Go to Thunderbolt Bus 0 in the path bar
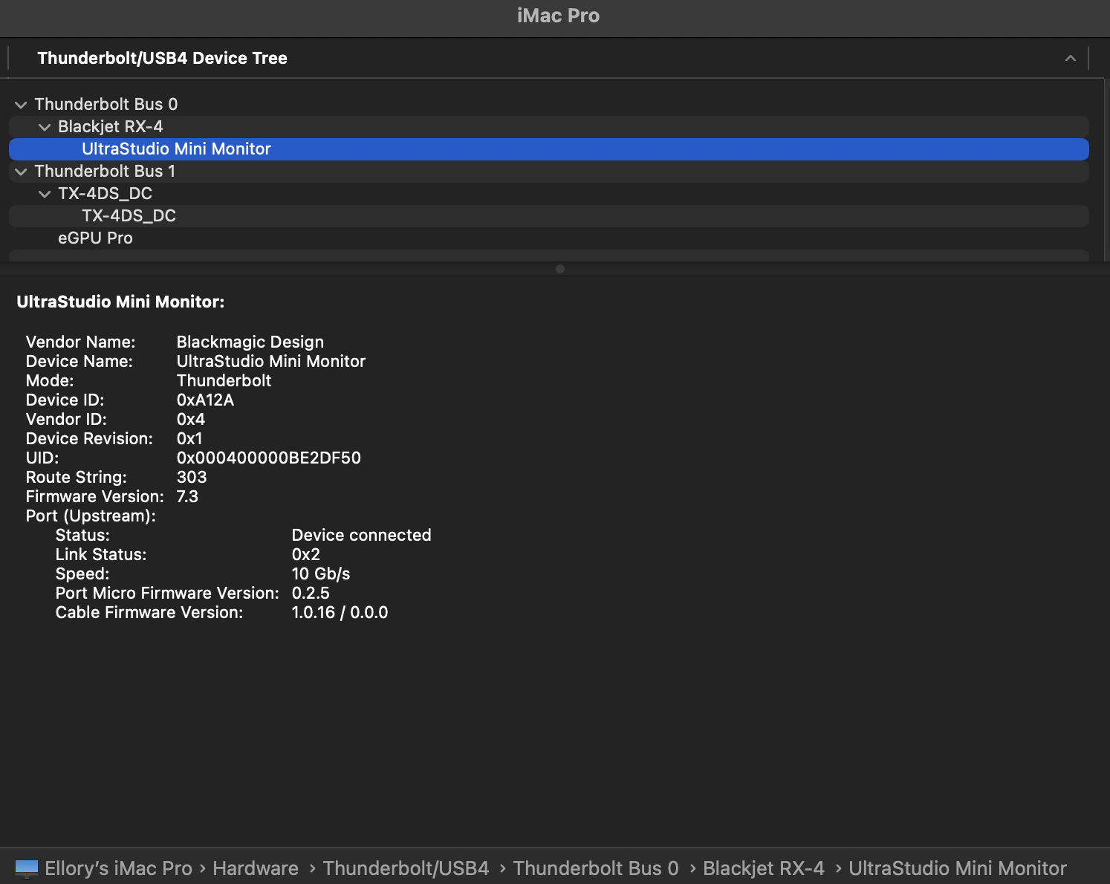Image resolution: width=1110 pixels, height=884 pixels. click(x=596, y=868)
